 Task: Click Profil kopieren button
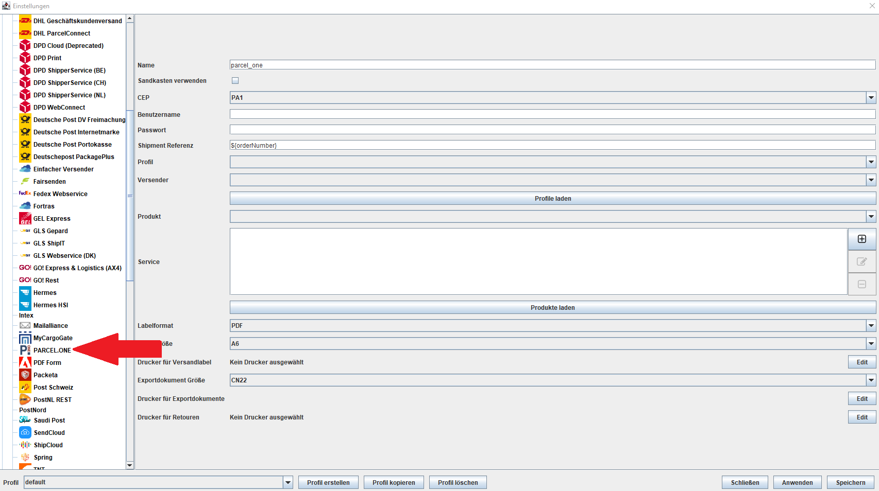[394, 482]
